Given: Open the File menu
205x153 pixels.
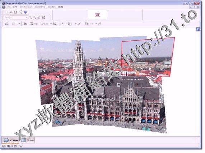Looking at the screenshot, I should click(8, 7).
